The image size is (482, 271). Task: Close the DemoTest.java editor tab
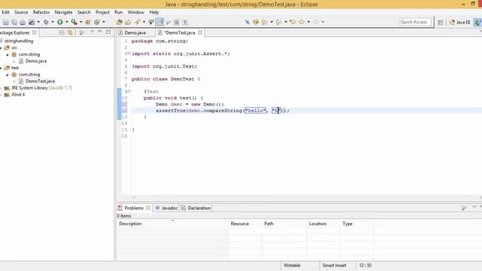pos(200,32)
